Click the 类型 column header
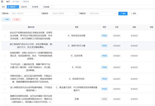Image resolution: width=155 pixels, height=106 pixels. click(x=104, y=27)
